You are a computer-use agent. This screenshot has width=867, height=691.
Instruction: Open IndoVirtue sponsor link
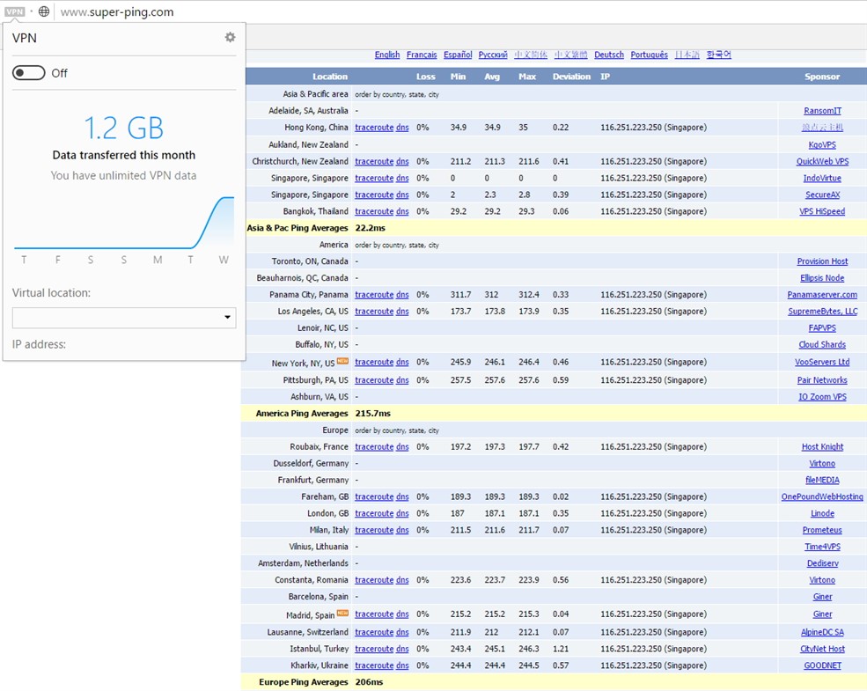(822, 178)
